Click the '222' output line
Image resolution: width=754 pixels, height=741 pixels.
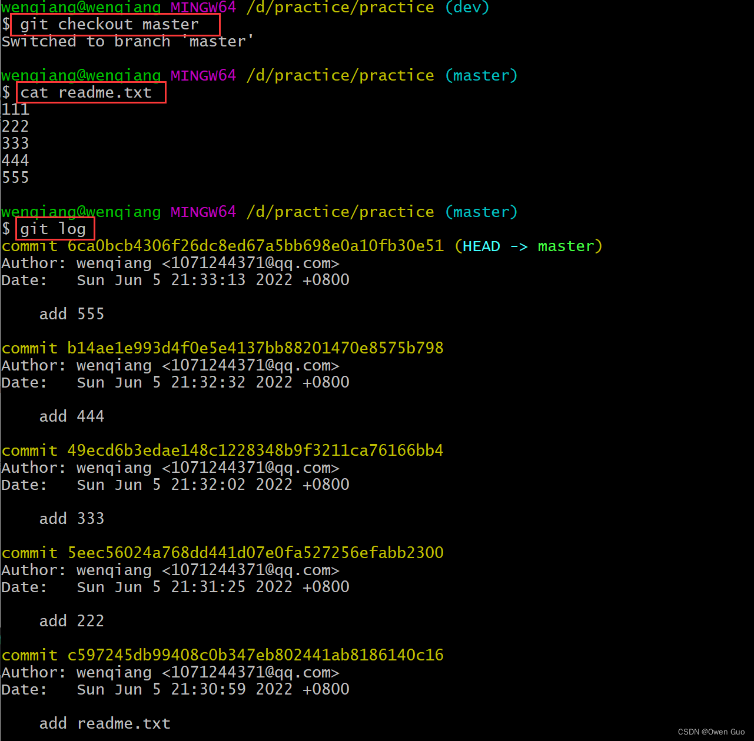click(15, 127)
